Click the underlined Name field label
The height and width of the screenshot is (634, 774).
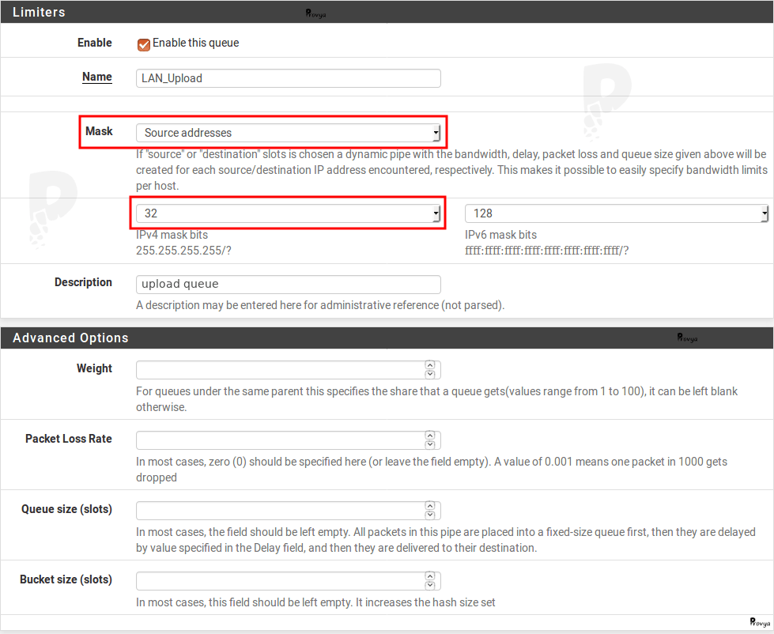click(x=97, y=77)
